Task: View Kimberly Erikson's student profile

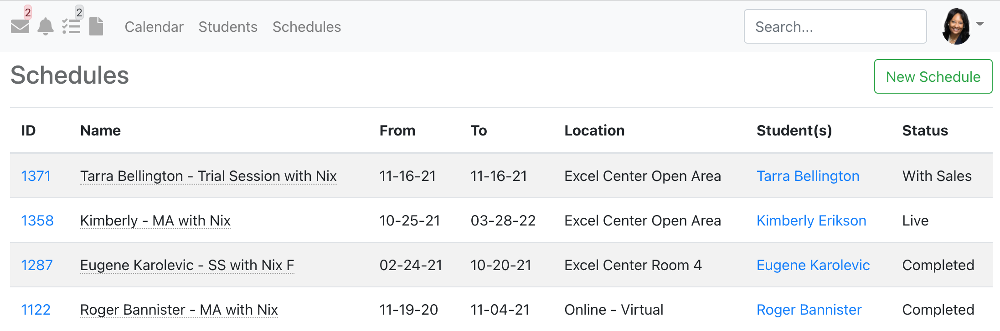Action: tap(811, 221)
